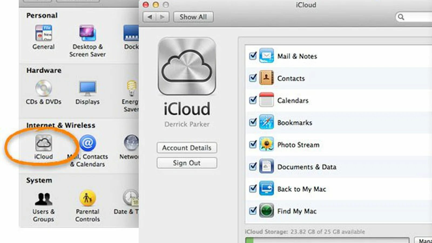Toggle Find My Mac checkbox
The width and height of the screenshot is (432, 243).
tap(253, 211)
